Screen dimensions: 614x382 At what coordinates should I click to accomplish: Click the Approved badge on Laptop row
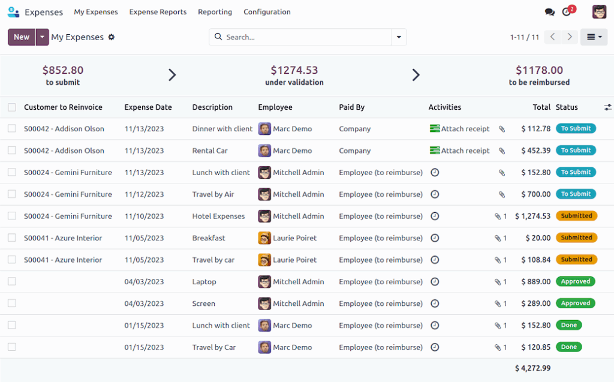pyautogui.click(x=575, y=281)
